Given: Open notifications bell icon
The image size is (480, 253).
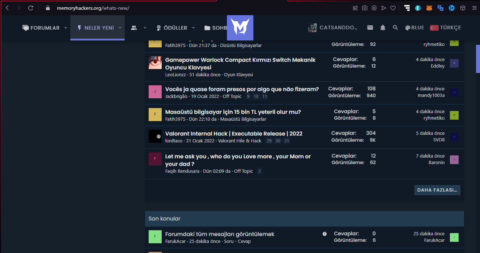Looking at the screenshot, I should (x=383, y=27).
